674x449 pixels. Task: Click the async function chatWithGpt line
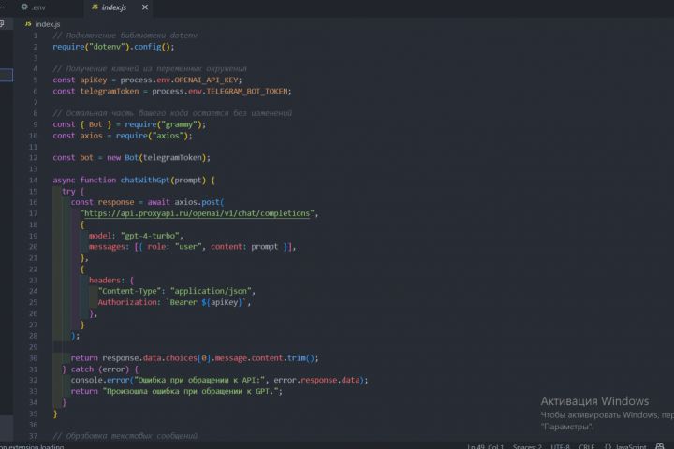[x=134, y=180]
